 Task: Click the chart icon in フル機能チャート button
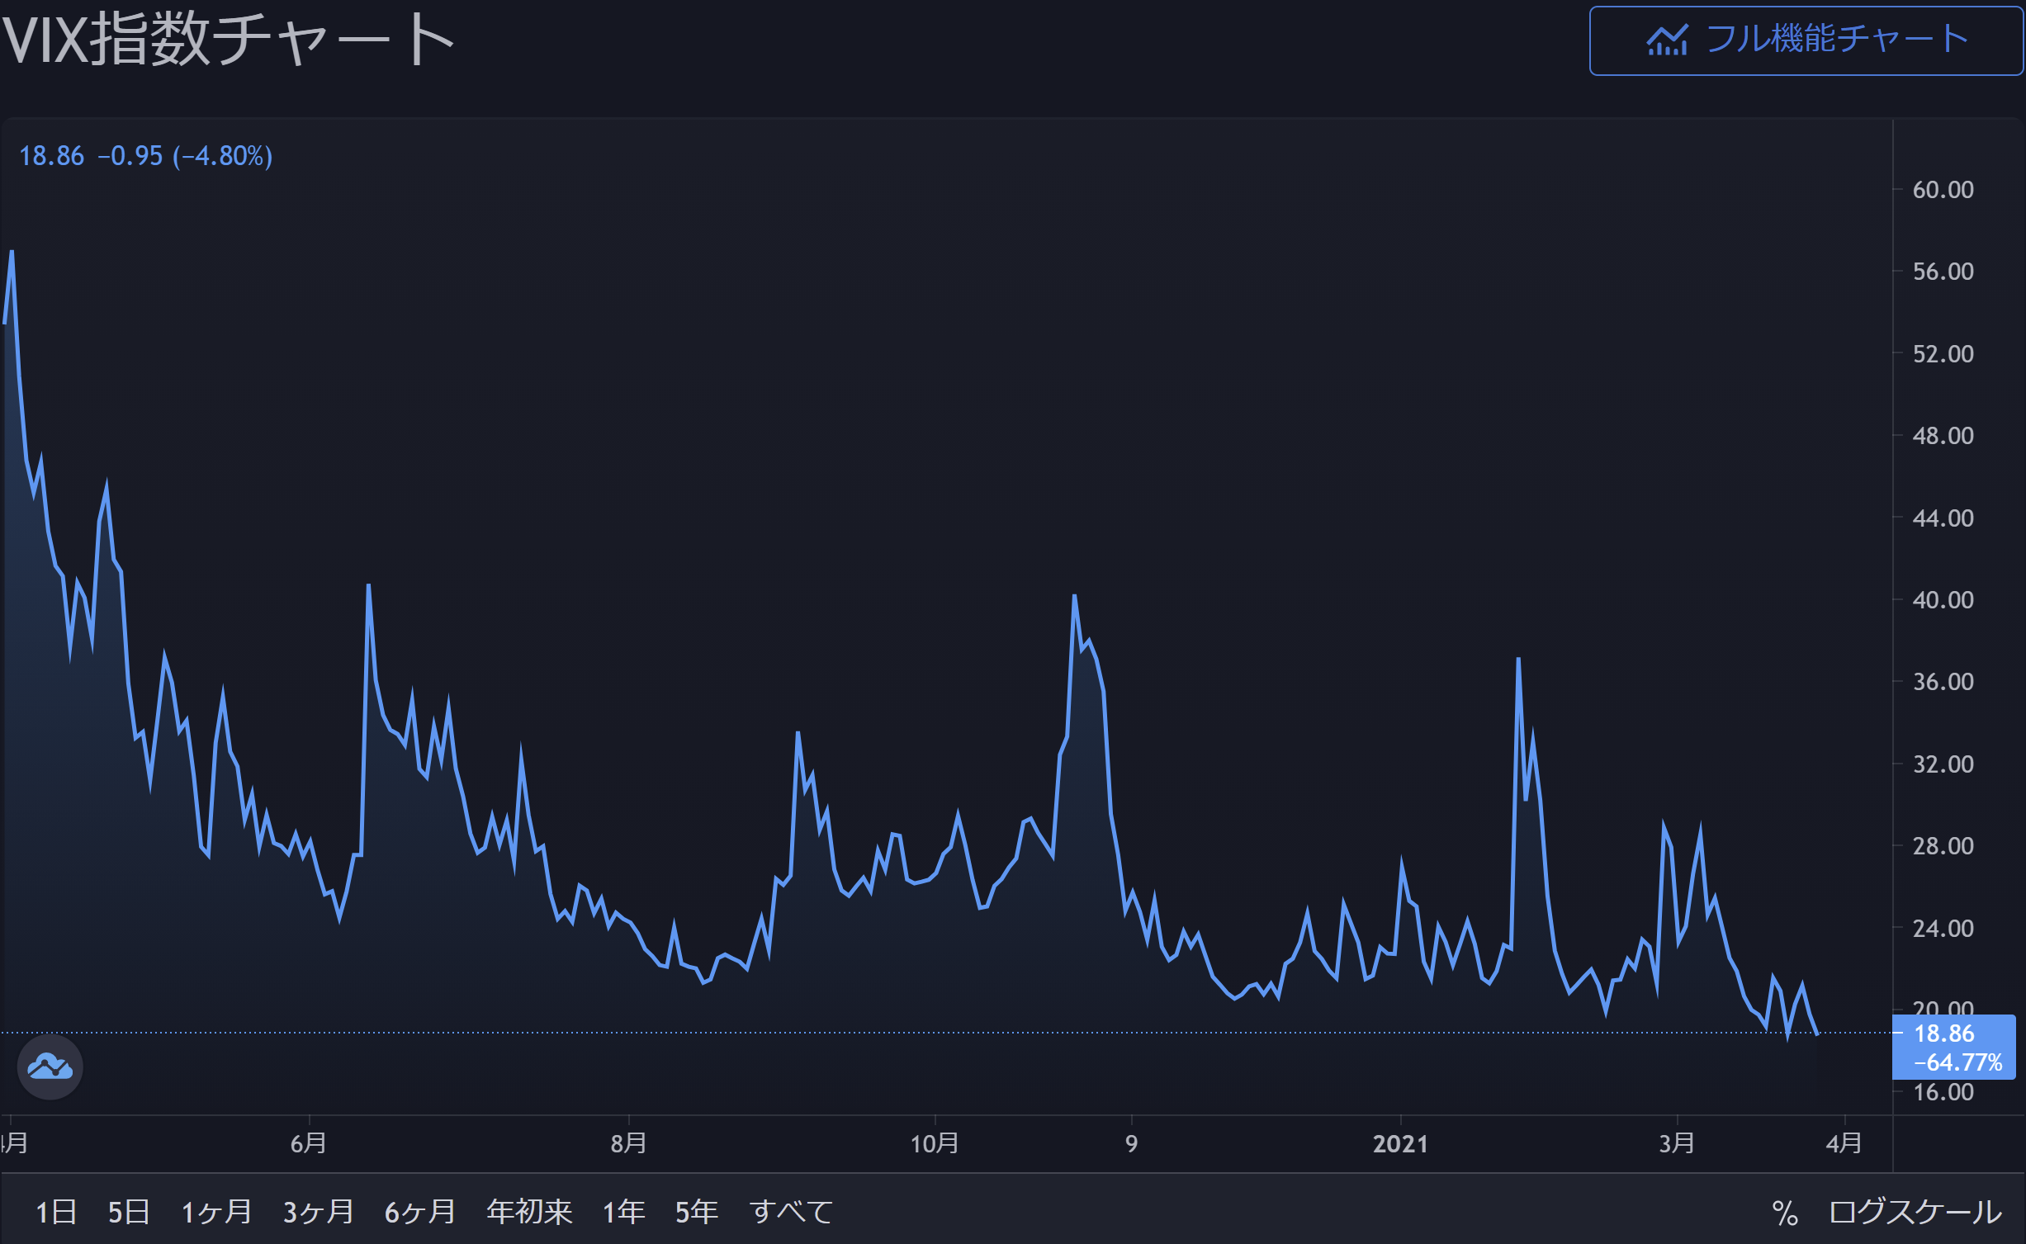1667,40
